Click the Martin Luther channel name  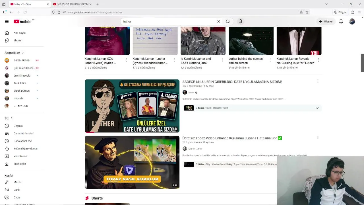[x=195, y=149]
